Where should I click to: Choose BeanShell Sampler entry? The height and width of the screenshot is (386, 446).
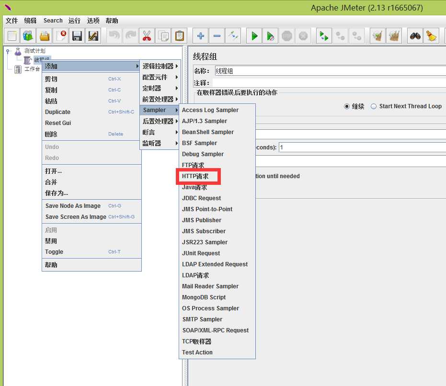point(208,132)
